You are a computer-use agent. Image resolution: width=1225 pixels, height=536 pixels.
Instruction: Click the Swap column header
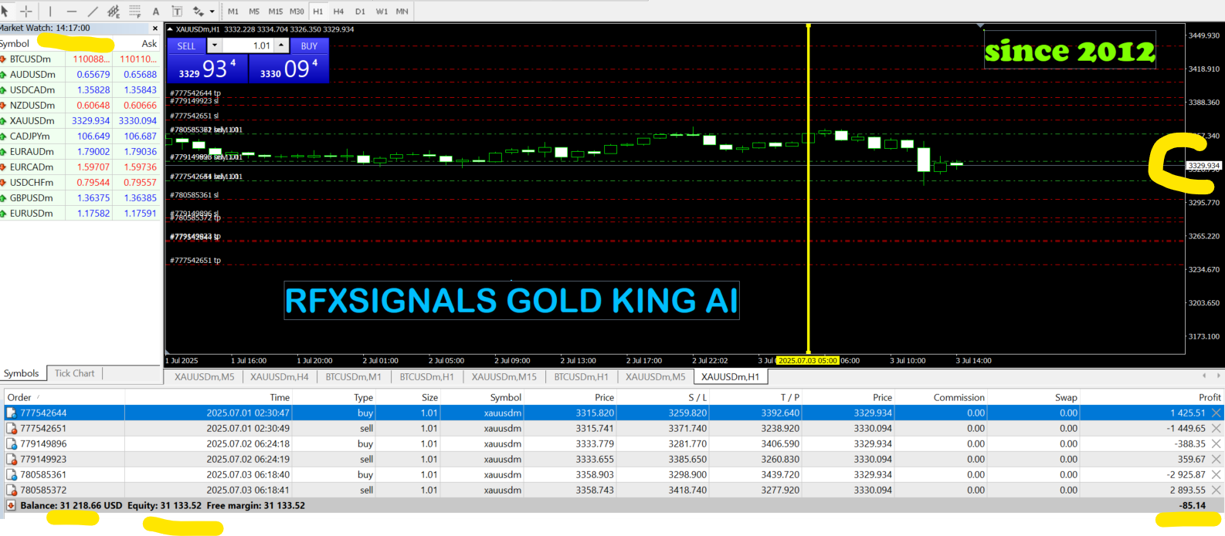pos(1033,398)
